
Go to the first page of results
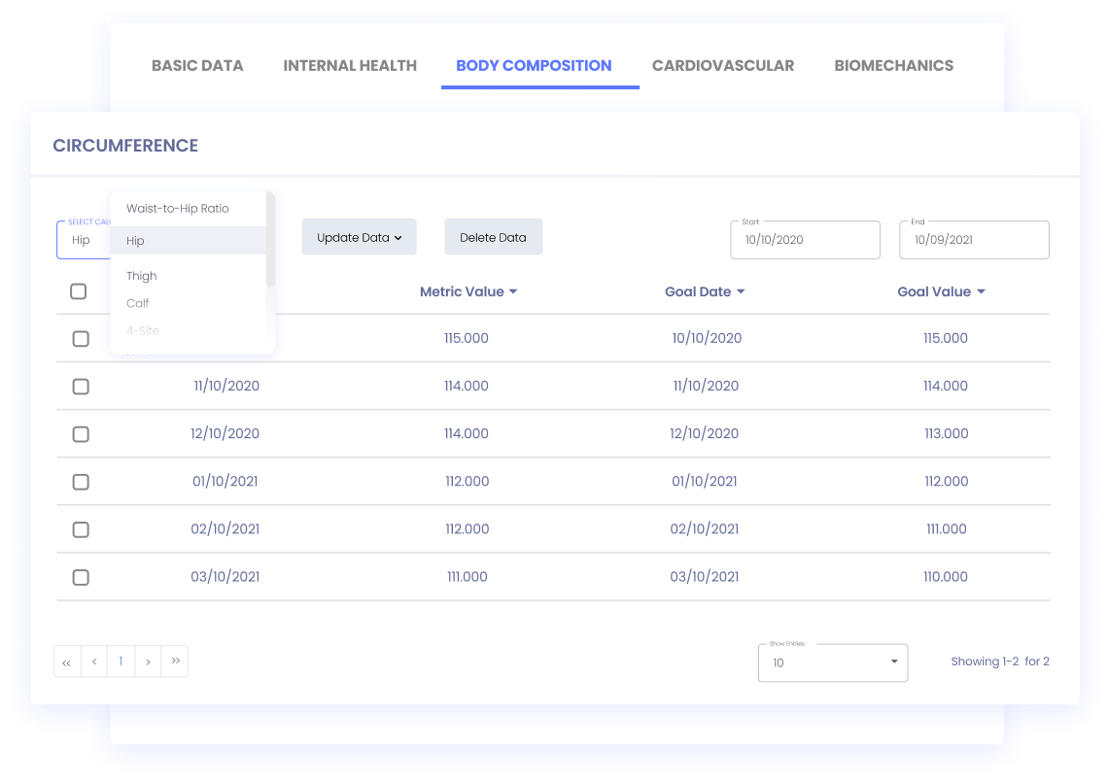[67, 662]
